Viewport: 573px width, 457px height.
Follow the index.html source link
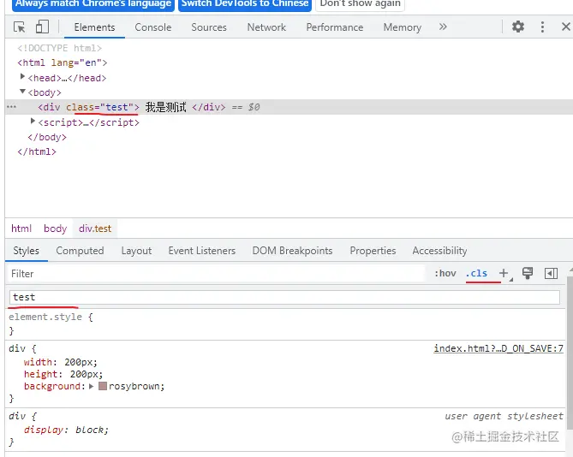[498, 348]
